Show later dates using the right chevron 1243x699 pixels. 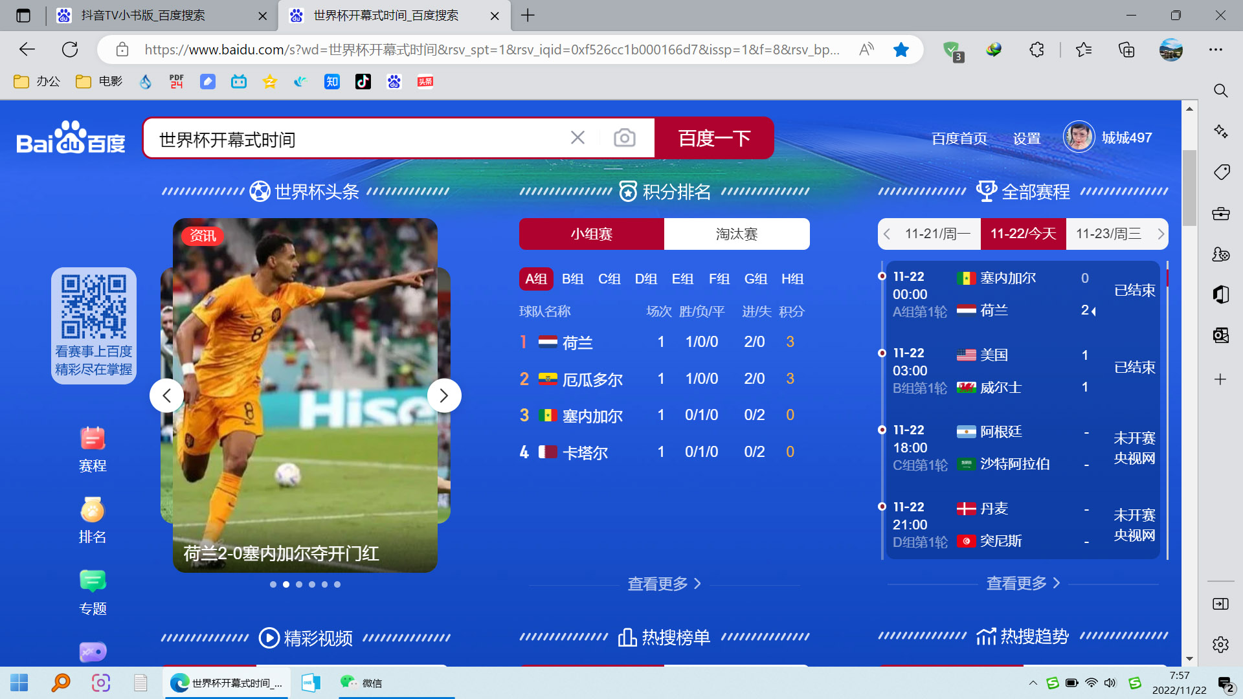[1161, 234]
